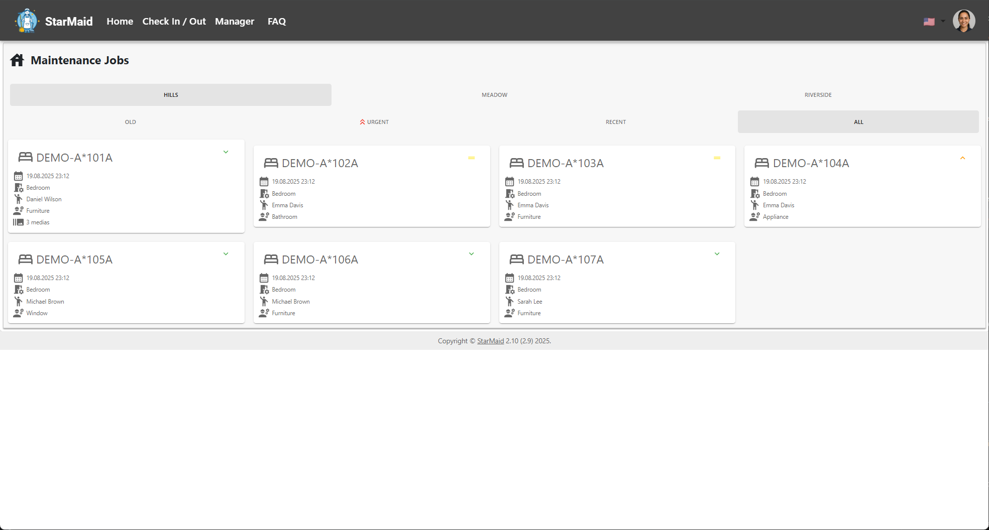Click 'Appliance' in DEMO-A*104A
The image size is (989, 530).
pyautogui.click(x=776, y=217)
